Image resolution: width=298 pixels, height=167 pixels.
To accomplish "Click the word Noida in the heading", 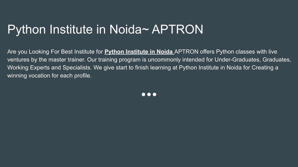I will point(125,29).
